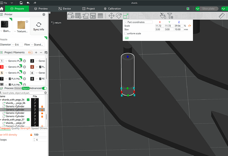The height and width of the screenshot is (156, 228).
Task: Click edit icon beside filament 7 PLA Ma
Action: [x=24, y=79]
